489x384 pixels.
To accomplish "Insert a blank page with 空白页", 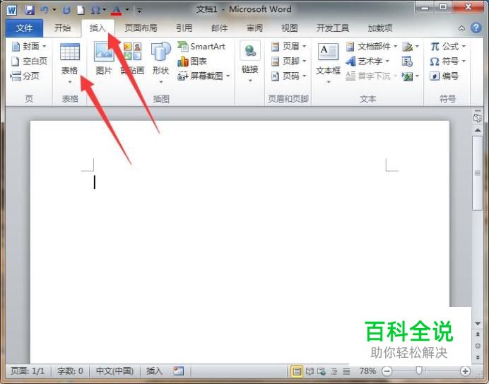I will point(29,62).
